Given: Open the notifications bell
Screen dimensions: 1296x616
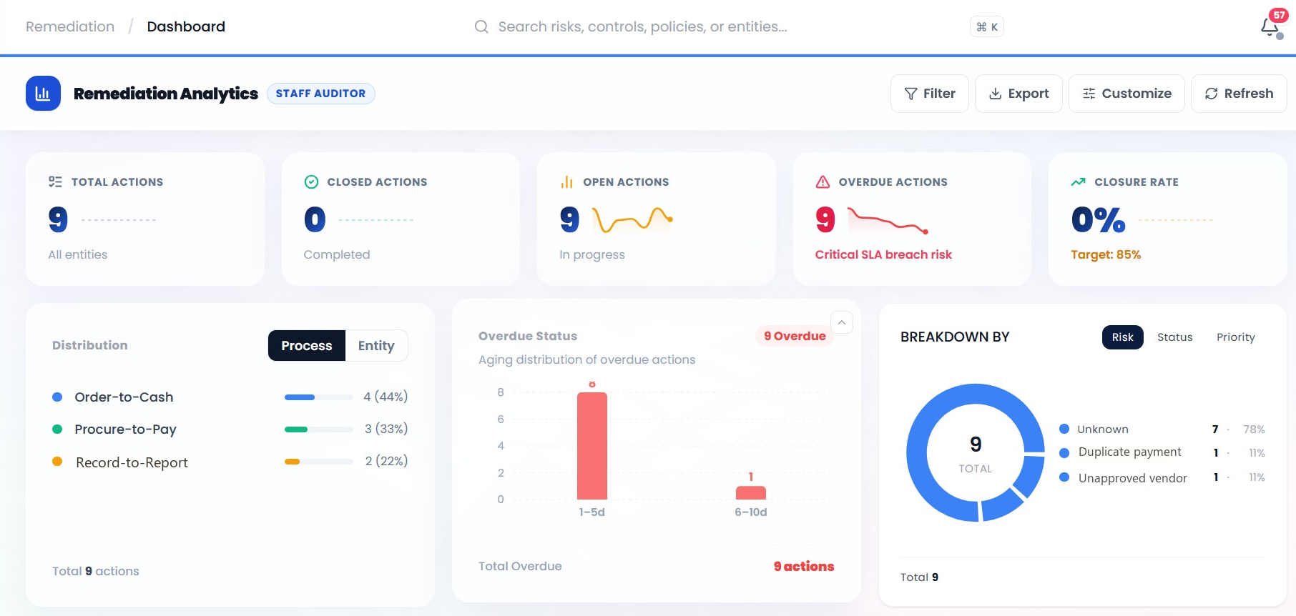Looking at the screenshot, I should point(1270,27).
